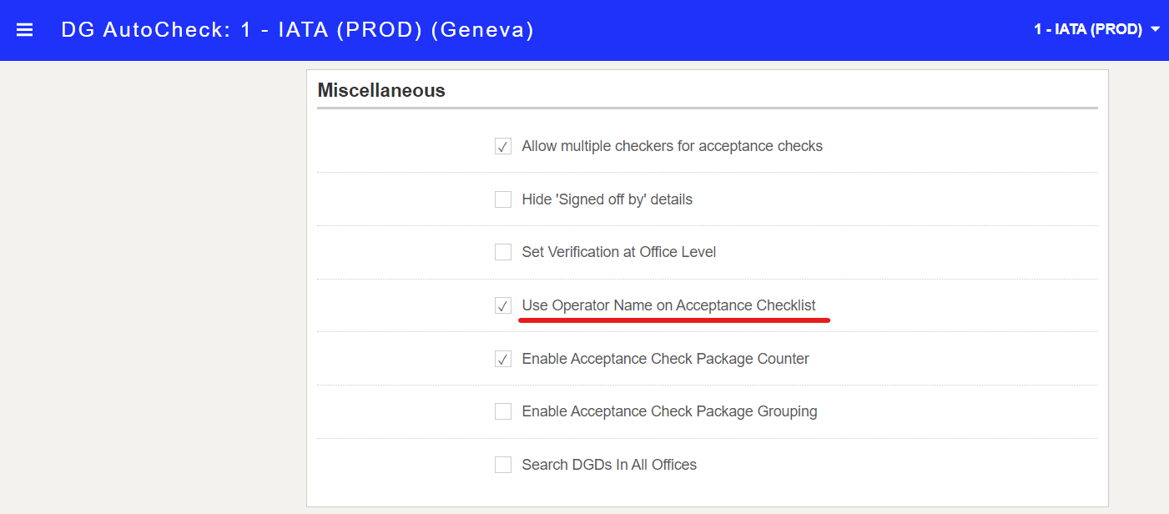Open the hamburger navigation menu

pos(25,30)
